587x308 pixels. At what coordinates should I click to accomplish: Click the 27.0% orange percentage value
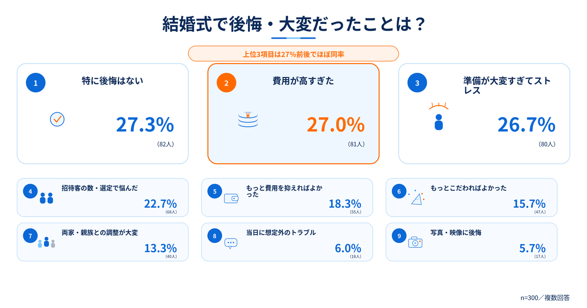336,125
